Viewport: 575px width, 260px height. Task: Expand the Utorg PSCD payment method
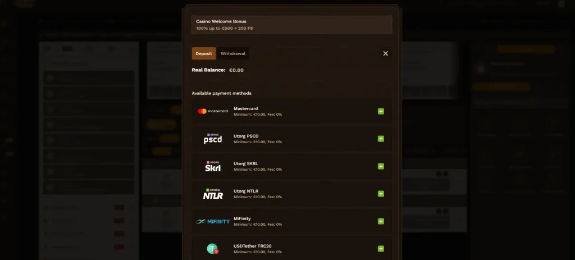tap(381, 139)
